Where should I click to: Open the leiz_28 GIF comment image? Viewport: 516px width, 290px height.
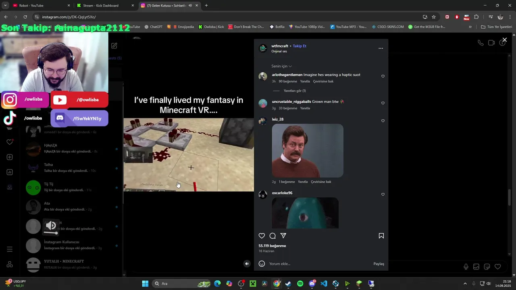click(308, 151)
